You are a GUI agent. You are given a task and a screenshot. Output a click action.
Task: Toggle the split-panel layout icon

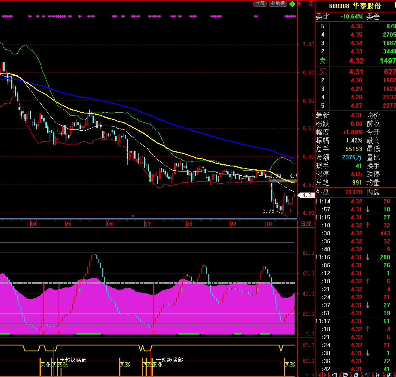(x=311, y=3)
